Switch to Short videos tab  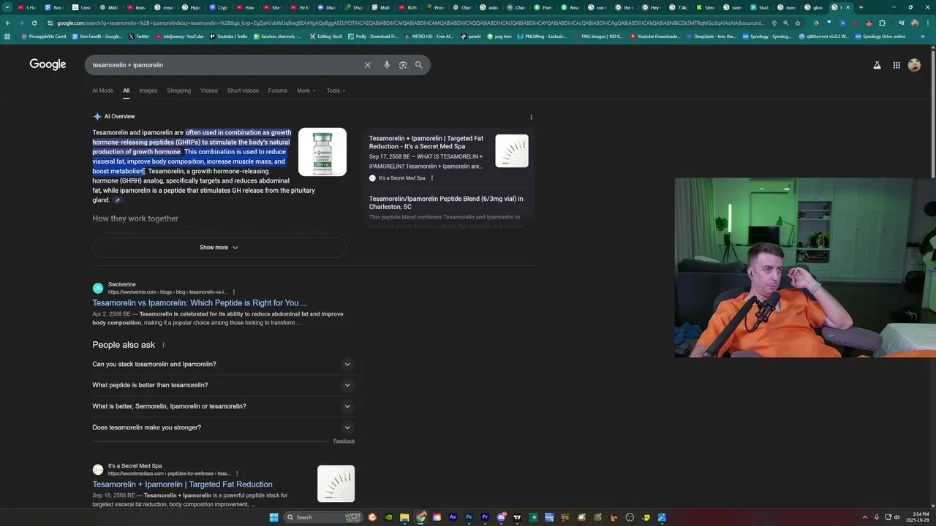(243, 91)
